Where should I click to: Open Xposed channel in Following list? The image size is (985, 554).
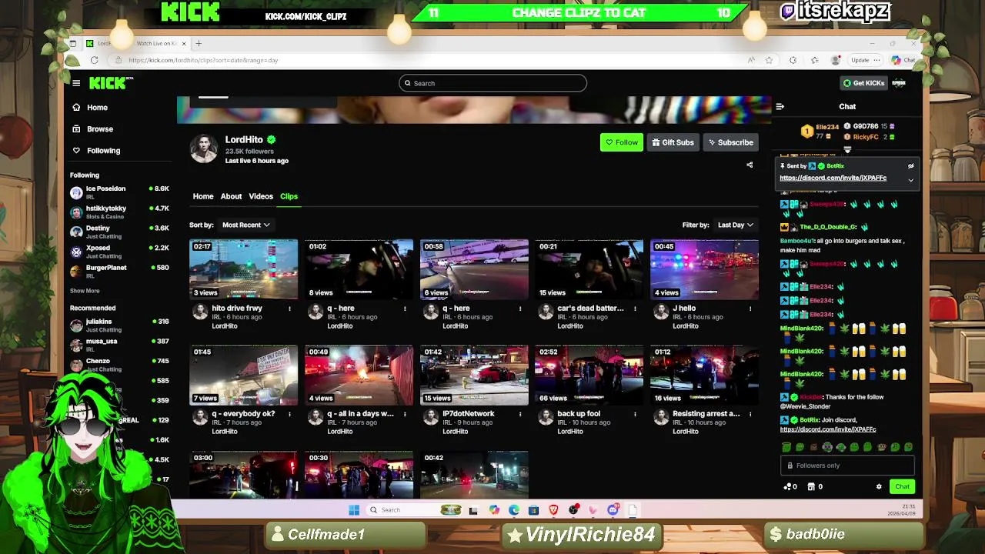click(x=119, y=252)
